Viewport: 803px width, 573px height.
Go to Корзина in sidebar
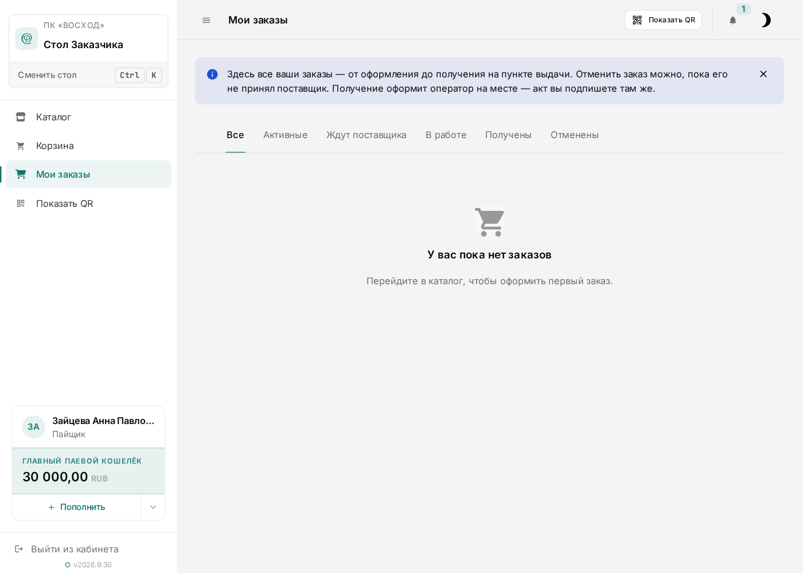tap(88, 146)
